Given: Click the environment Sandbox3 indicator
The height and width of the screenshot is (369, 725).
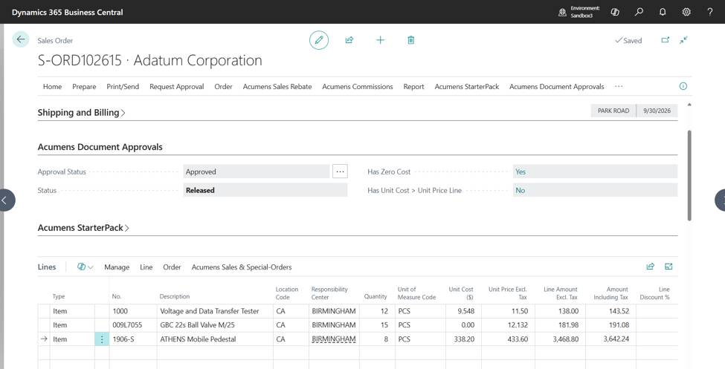Looking at the screenshot, I should click(579, 12).
